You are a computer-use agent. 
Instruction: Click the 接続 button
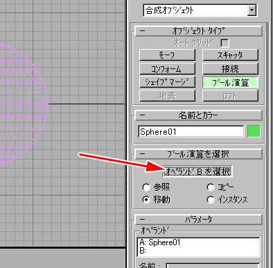pos(230,68)
